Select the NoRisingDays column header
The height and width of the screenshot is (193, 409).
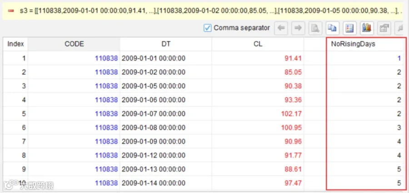353,44
